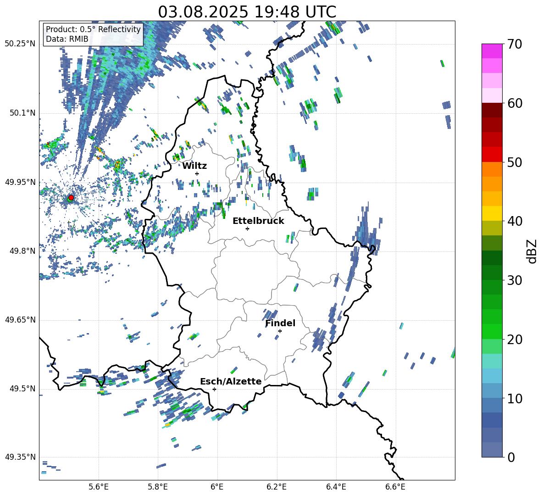
Task: Click the dBZ colorbar axis label
Action: pyautogui.click(x=532, y=251)
